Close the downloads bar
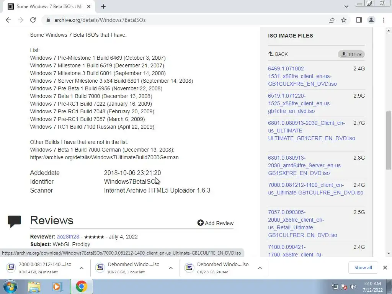 click(x=385, y=268)
